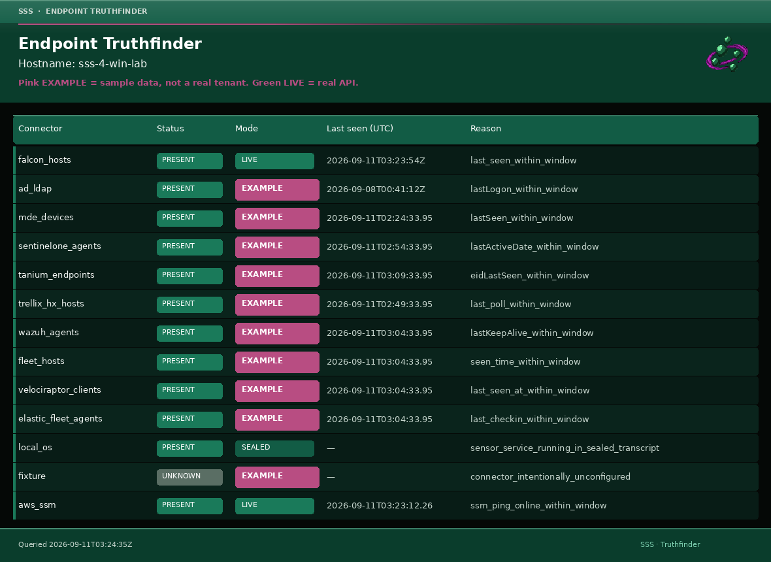Click reason lastActiveDate_within_window

[x=534, y=247]
